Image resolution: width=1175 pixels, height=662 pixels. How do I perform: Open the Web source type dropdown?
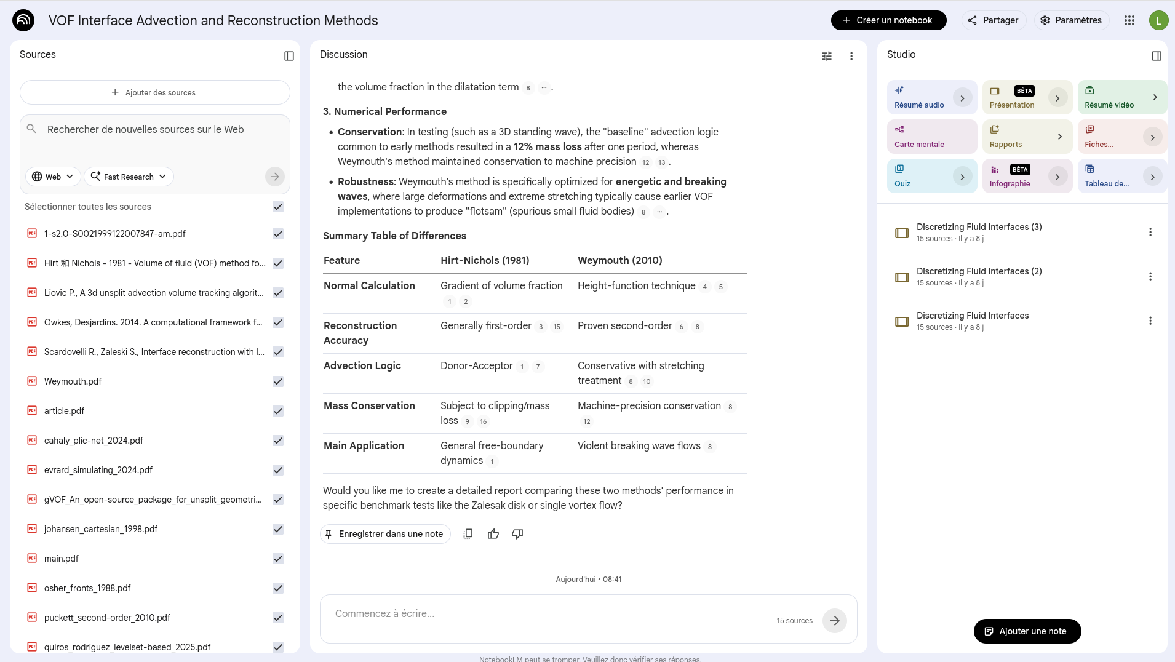(53, 177)
